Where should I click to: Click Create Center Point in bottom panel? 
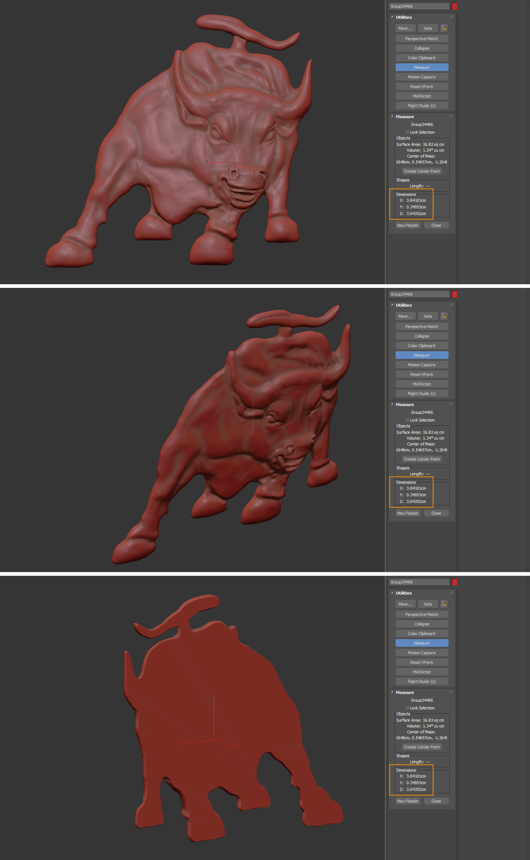point(422,747)
